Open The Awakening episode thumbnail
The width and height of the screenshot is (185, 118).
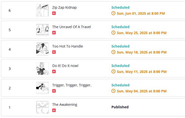point(42,107)
